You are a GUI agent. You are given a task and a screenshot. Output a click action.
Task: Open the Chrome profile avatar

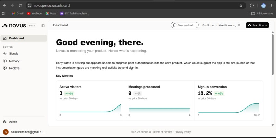[x=263, y=5]
